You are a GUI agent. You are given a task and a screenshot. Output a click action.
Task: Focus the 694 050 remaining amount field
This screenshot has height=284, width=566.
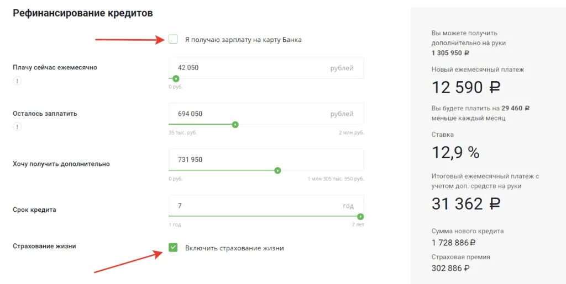point(266,114)
